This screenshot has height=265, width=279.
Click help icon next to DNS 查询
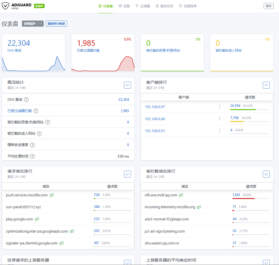[x=26, y=100]
